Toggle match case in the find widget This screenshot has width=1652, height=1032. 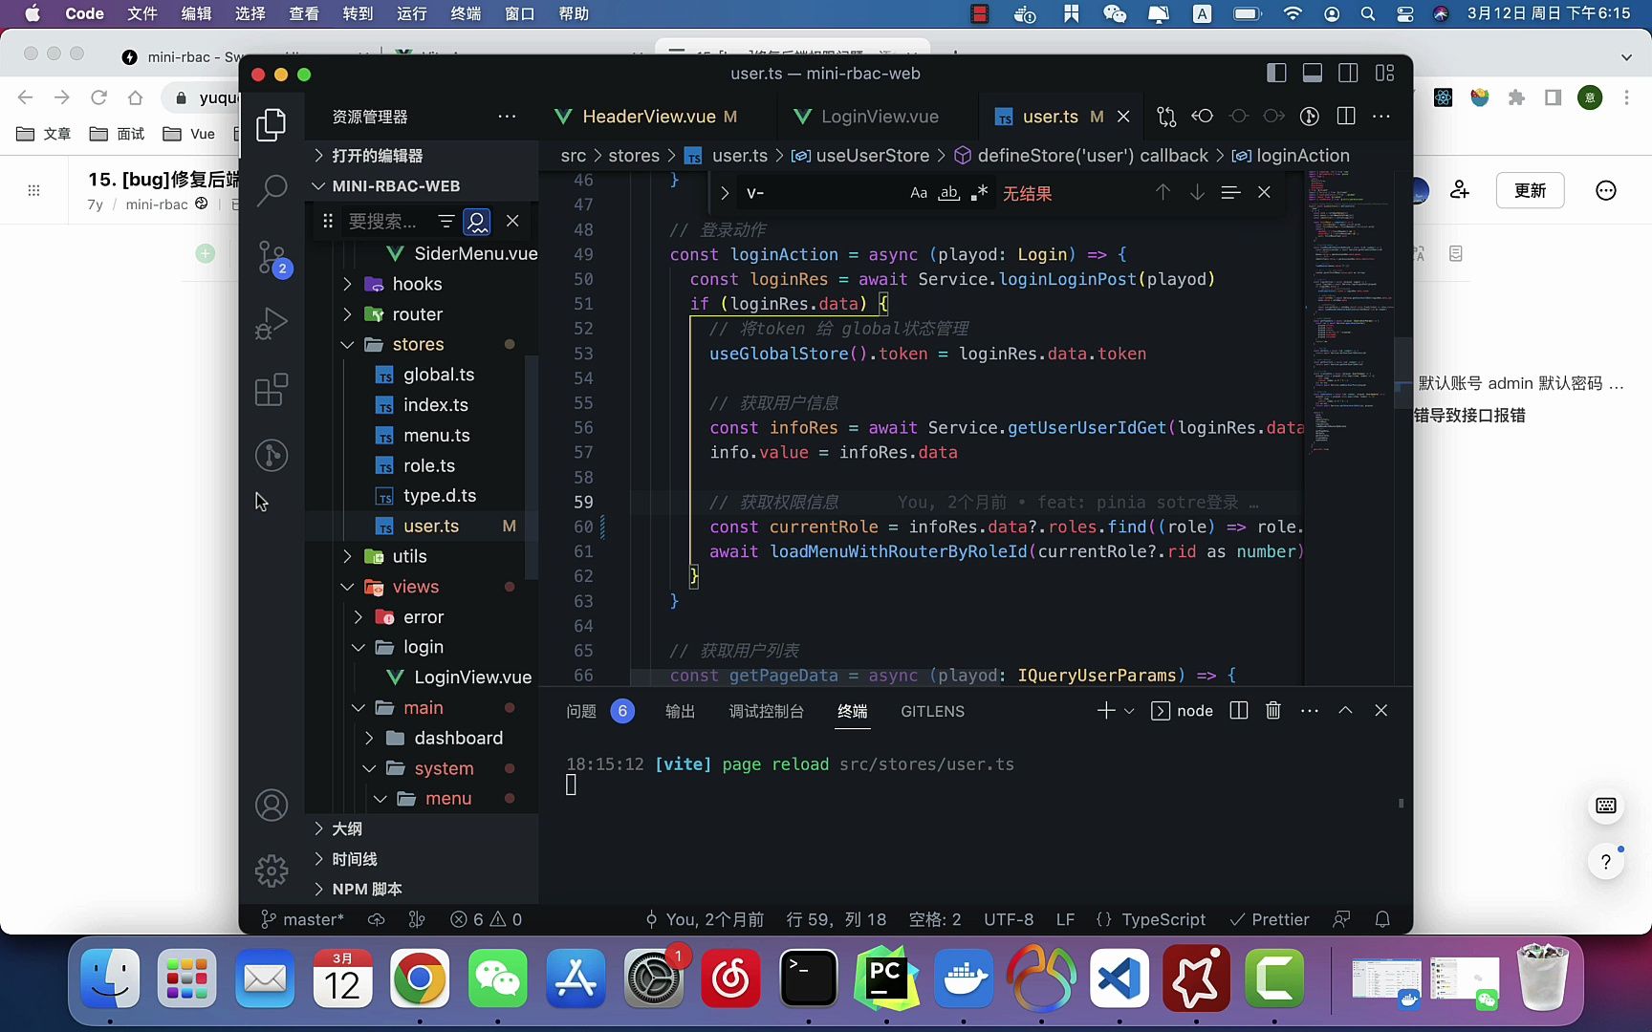tap(918, 192)
